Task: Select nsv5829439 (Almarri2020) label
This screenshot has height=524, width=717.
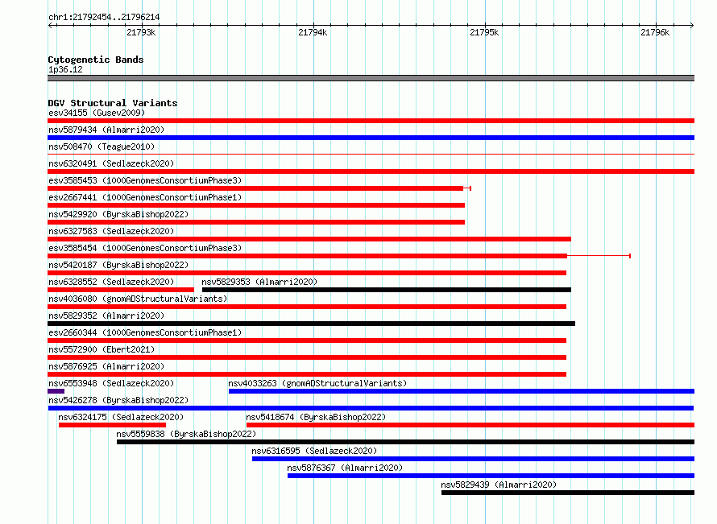Action: click(x=499, y=485)
